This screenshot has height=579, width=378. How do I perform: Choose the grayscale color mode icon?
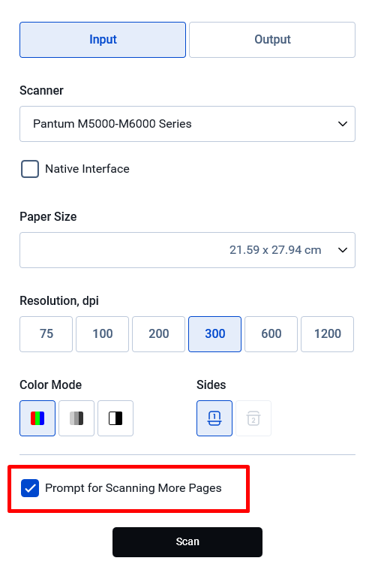click(76, 418)
